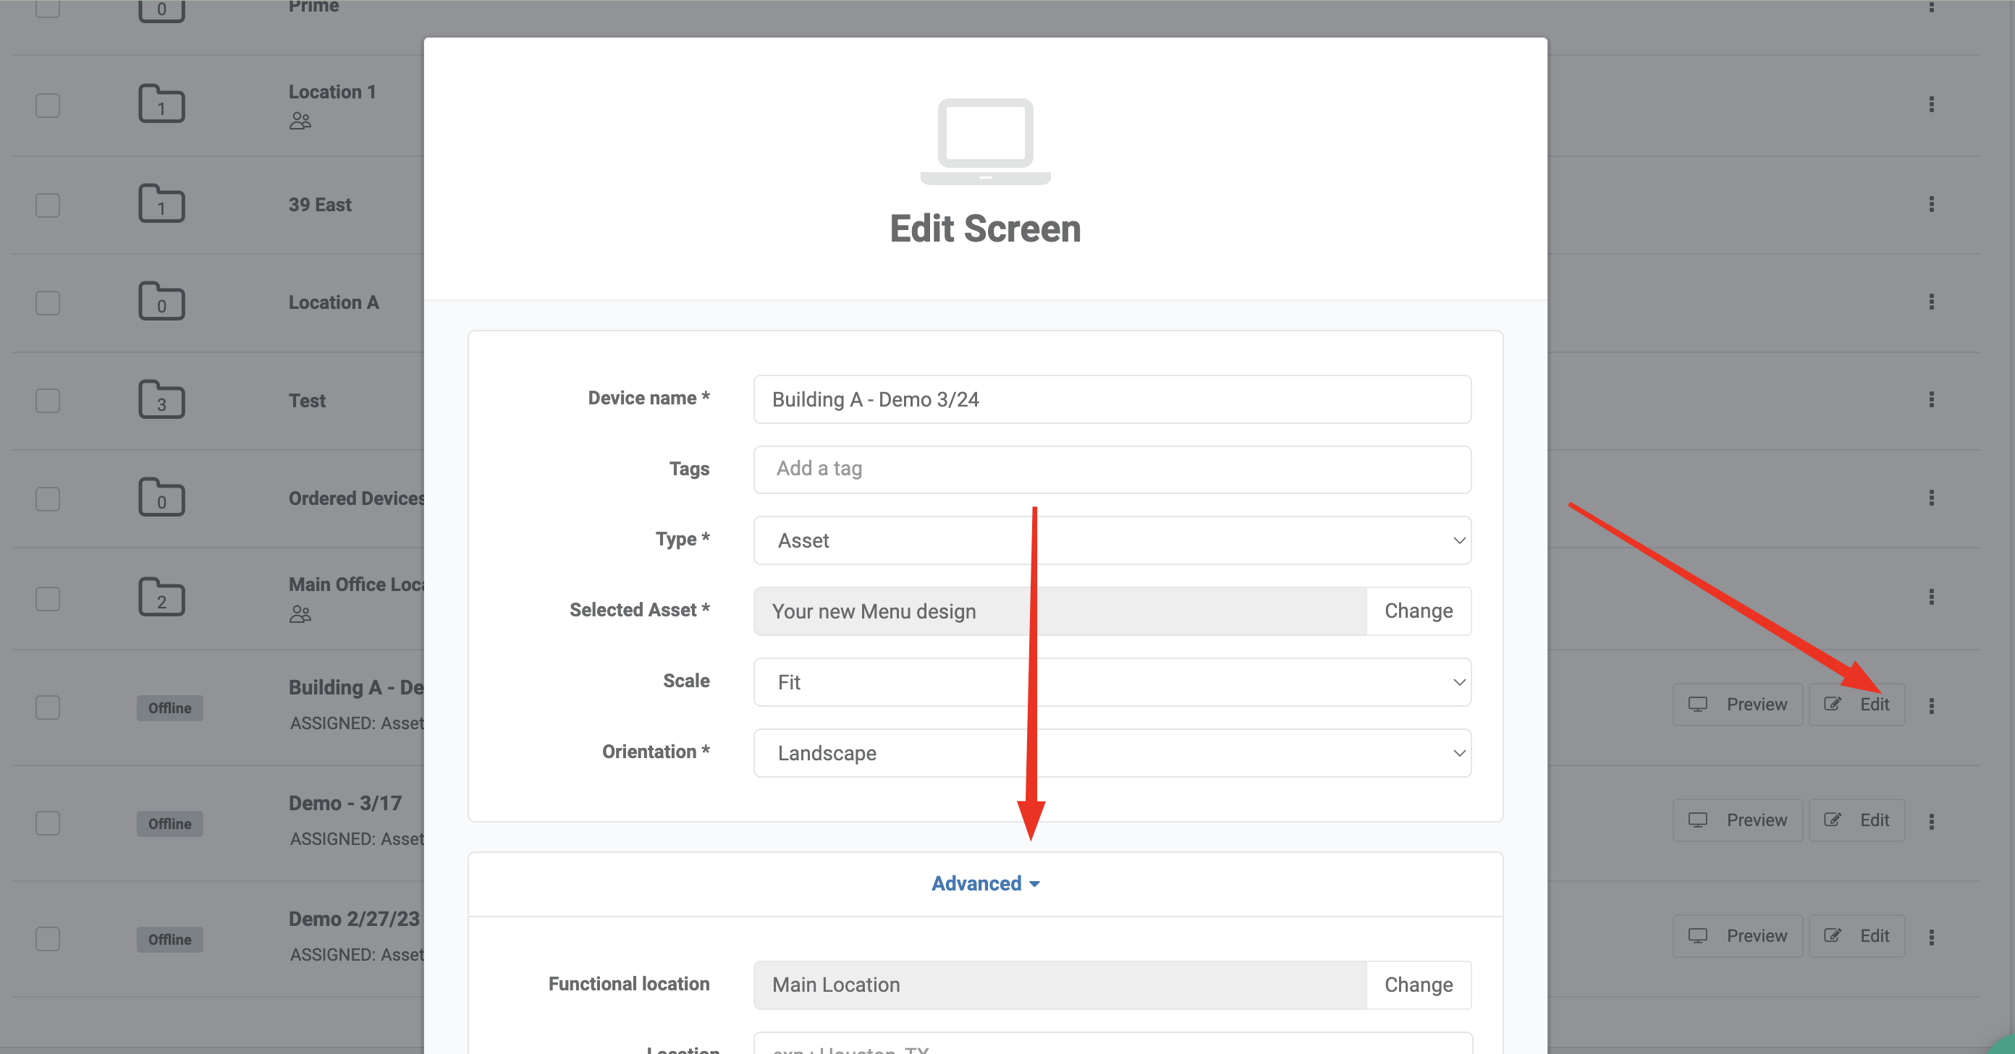Click the Main Office Location folder icon
The width and height of the screenshot is (2015, 1054).
161,598
